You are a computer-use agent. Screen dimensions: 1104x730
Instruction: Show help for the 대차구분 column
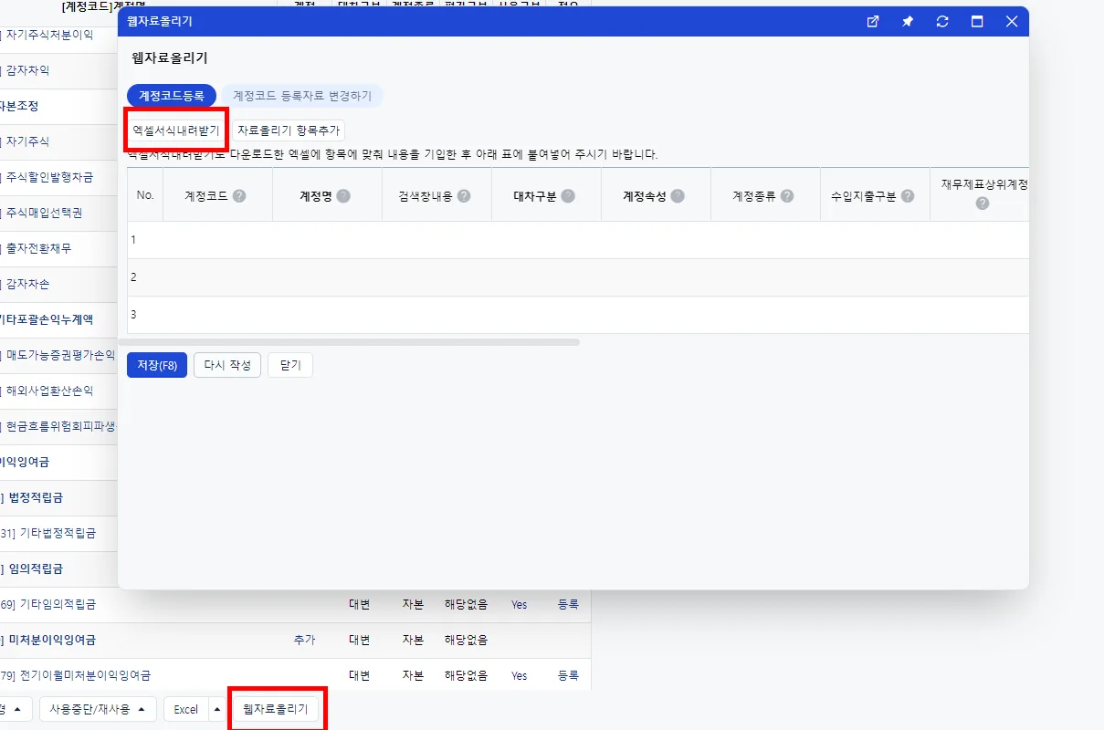(568, 195)
